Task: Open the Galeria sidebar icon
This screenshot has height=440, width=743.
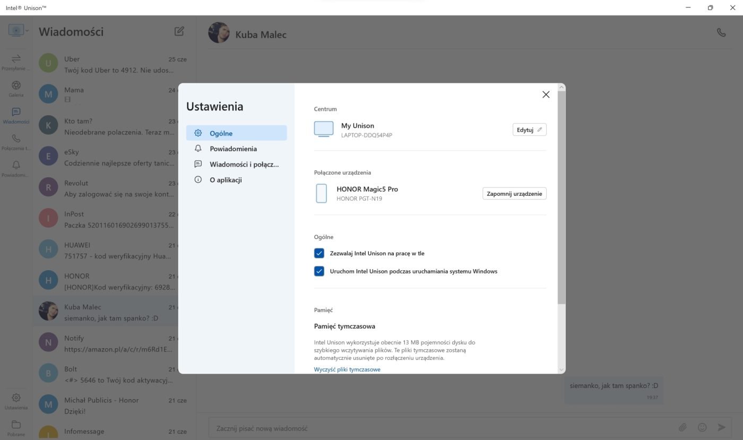Action: [x=16, y=85]
